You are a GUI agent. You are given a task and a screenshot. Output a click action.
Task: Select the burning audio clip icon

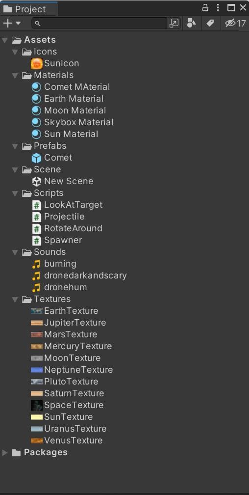coord(37,264)
